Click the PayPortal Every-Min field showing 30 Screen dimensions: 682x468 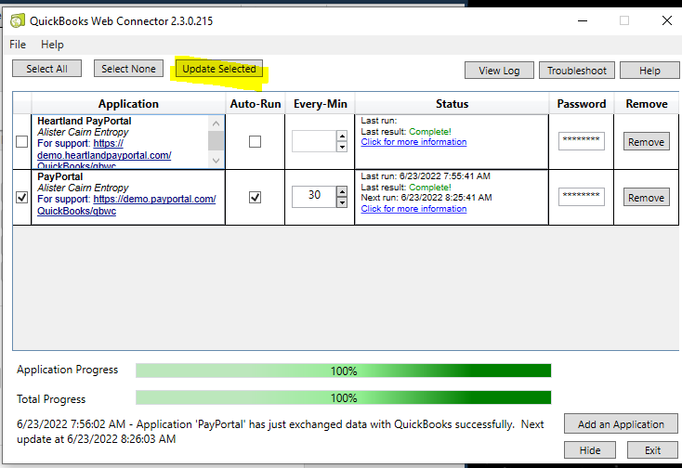pyautogui.click(x=314, y=197)
